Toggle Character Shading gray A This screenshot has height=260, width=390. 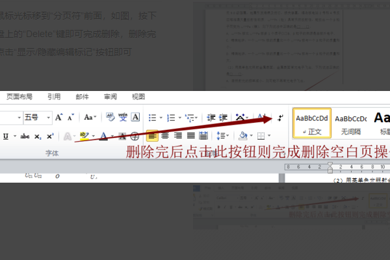(122, 136)
